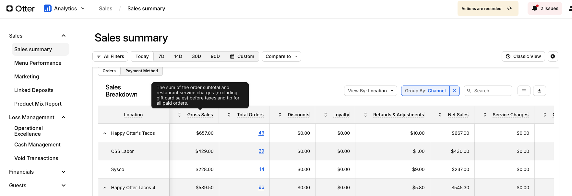This screenshot has width=572, height=196.
Task: Open Product Mix Report
Action: (38, 104)
